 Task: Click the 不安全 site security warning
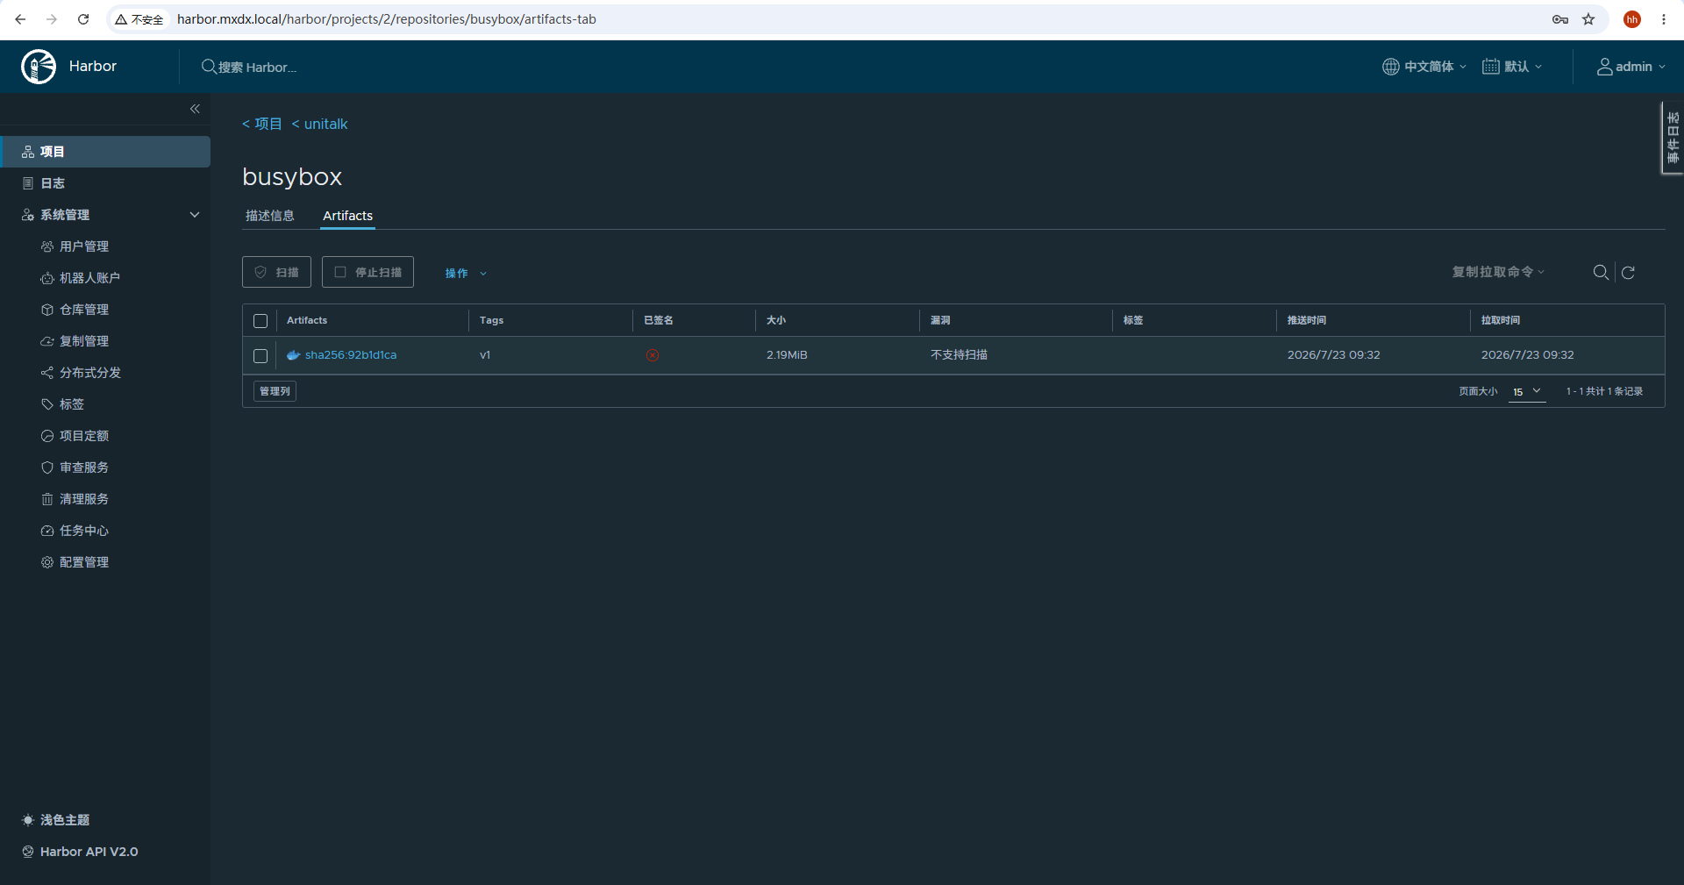[x=139, y=19]
